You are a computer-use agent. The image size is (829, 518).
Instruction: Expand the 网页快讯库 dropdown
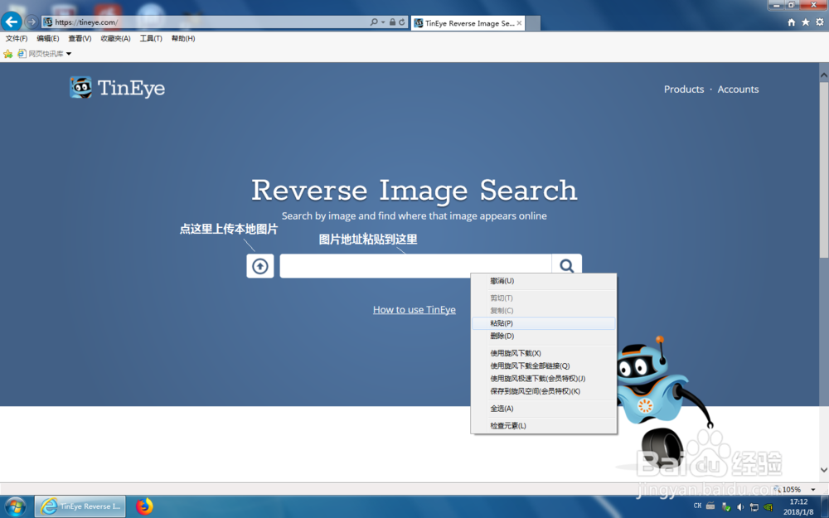(70, 52)
